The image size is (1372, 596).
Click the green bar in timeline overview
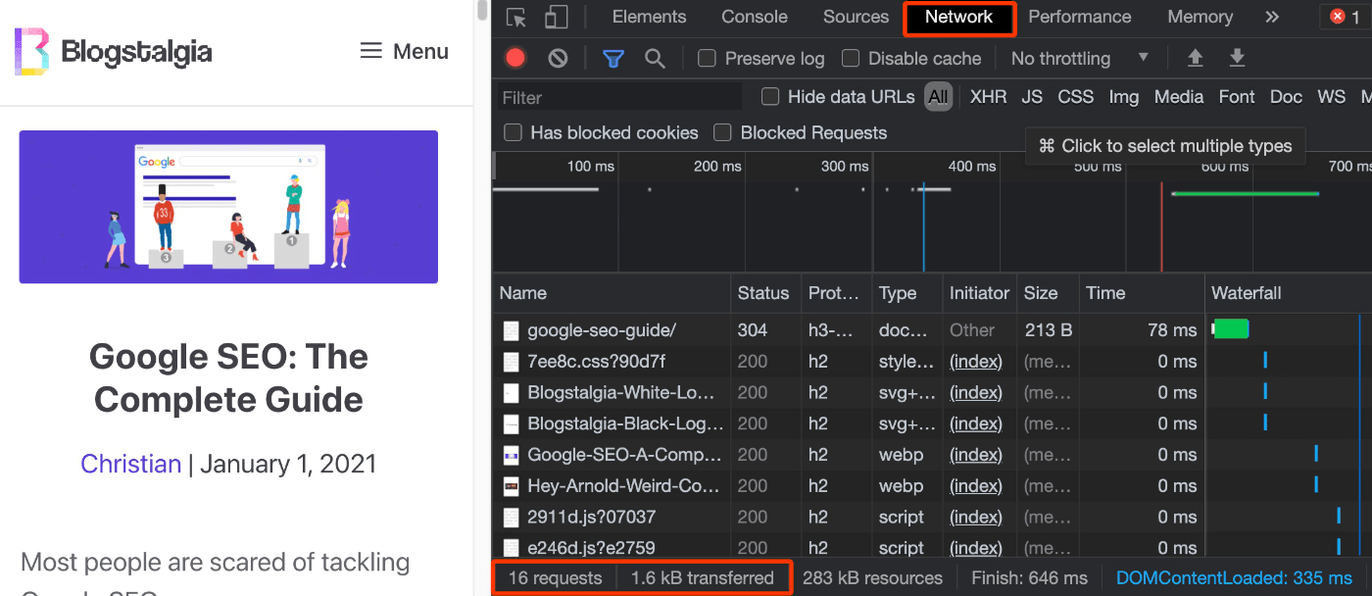[1246, 193]
